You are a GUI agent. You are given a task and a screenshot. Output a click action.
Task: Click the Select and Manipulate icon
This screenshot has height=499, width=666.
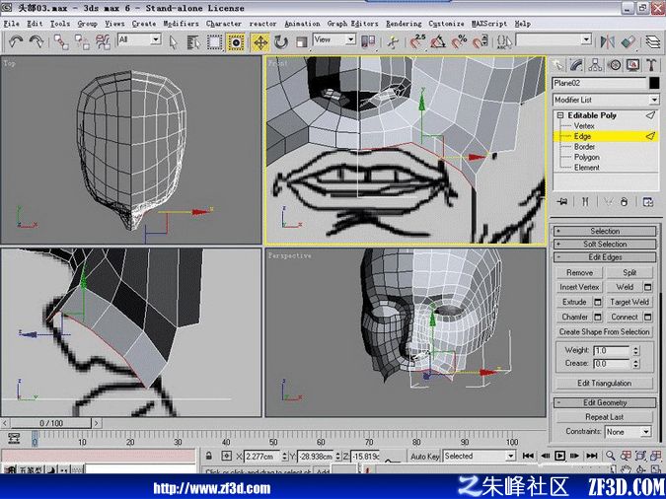(x=393, y=42)
